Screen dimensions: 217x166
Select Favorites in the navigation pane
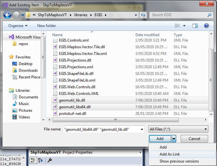click(20, 57)
